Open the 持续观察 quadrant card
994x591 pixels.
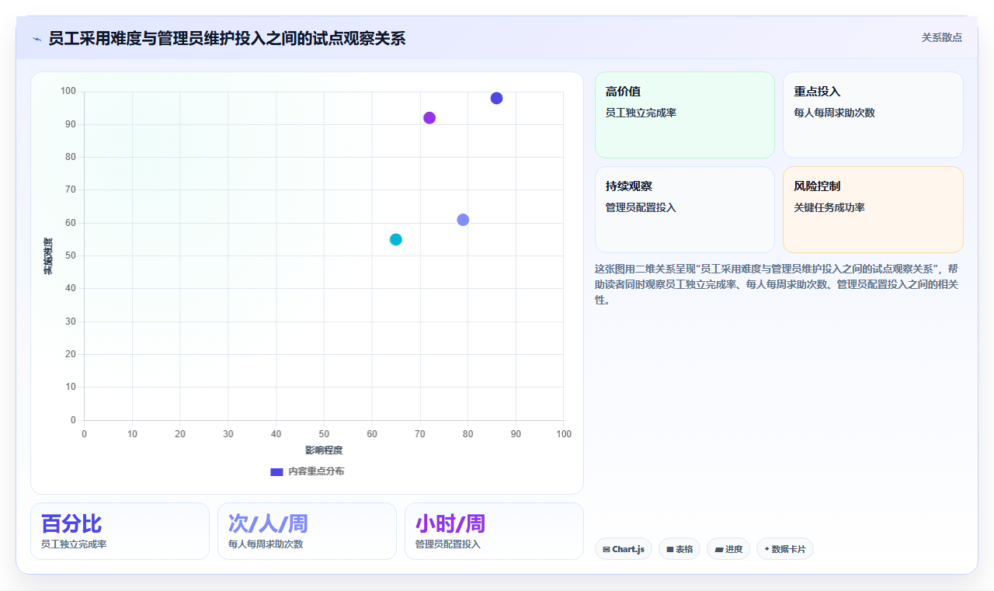coord(685,210)
